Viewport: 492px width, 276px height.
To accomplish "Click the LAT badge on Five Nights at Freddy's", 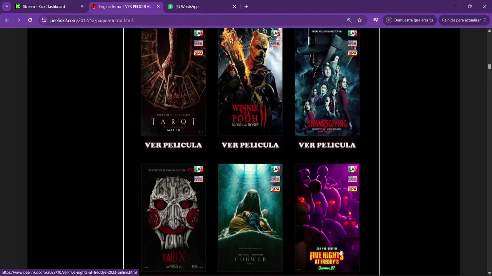I will click(352, 169).
